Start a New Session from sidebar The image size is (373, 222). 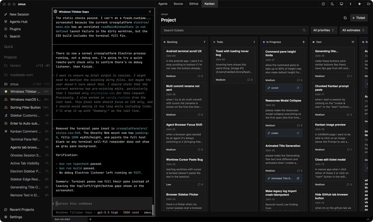click(x=19, y=14)
